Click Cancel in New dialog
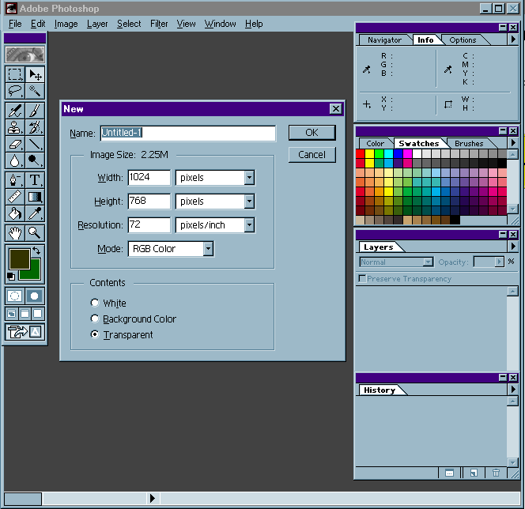525x509 pixels. [x=312, y=155]
